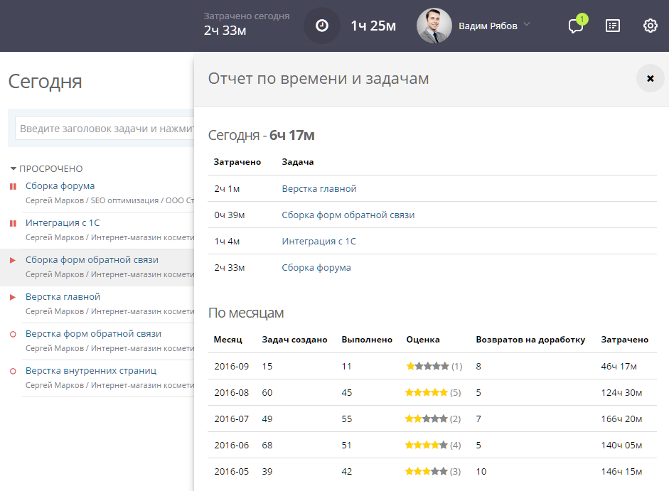
Task: Pause the Сборка форума task timer
Action: (13, 186)
